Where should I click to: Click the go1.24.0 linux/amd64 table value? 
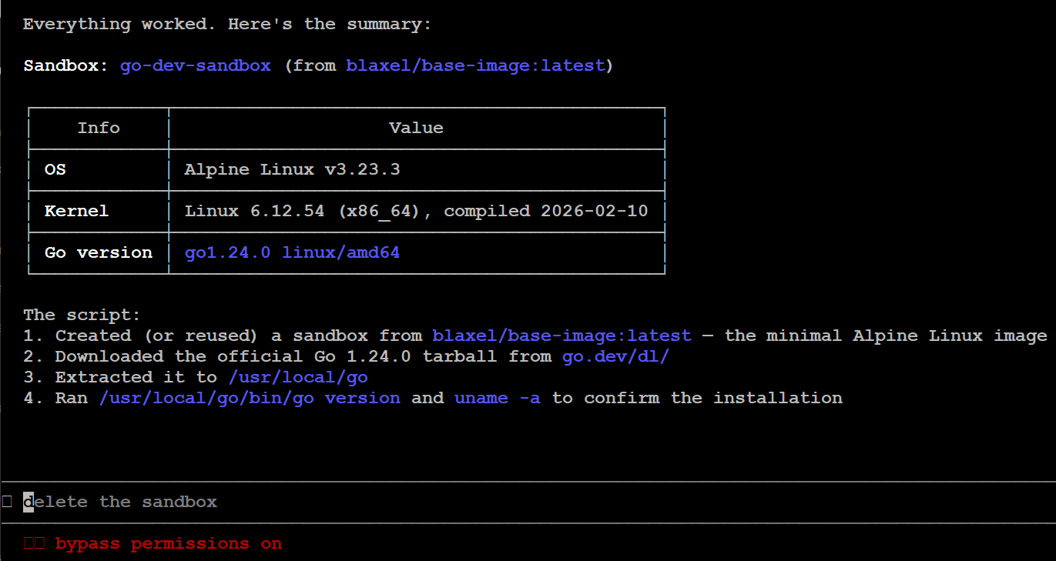(x=292, y=252)
